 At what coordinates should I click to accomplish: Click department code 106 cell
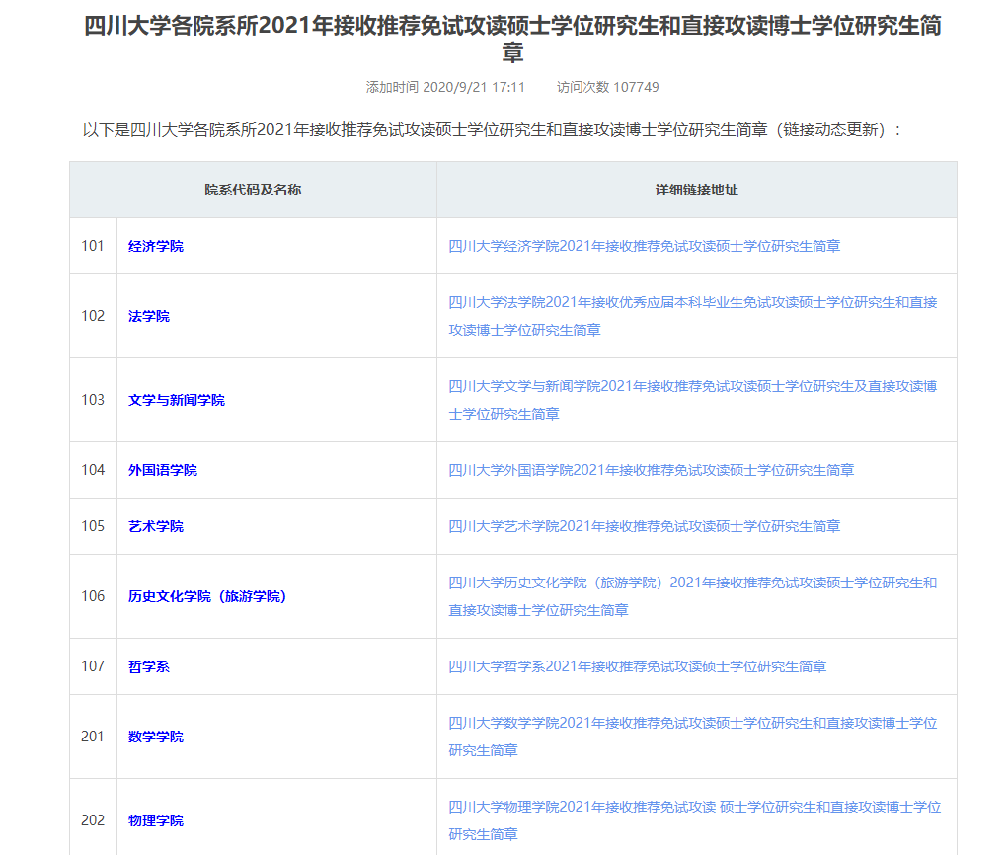click(x=93, y=596)
